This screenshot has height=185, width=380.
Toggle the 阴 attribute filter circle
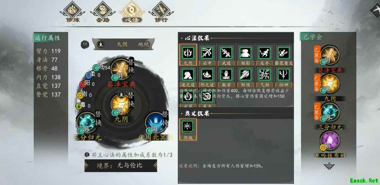(x=84, y=45)
